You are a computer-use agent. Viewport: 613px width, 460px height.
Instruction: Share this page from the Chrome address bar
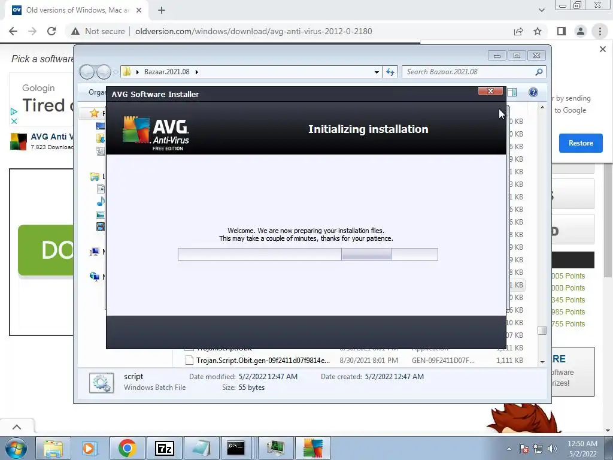pyautogui.click(x=518, y=31)
